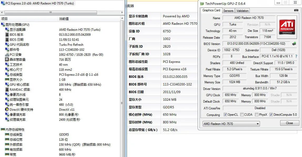This screenshot has height=157, width=302.
Task: Click the Bus Interface question mark icon
Action: 296,56
